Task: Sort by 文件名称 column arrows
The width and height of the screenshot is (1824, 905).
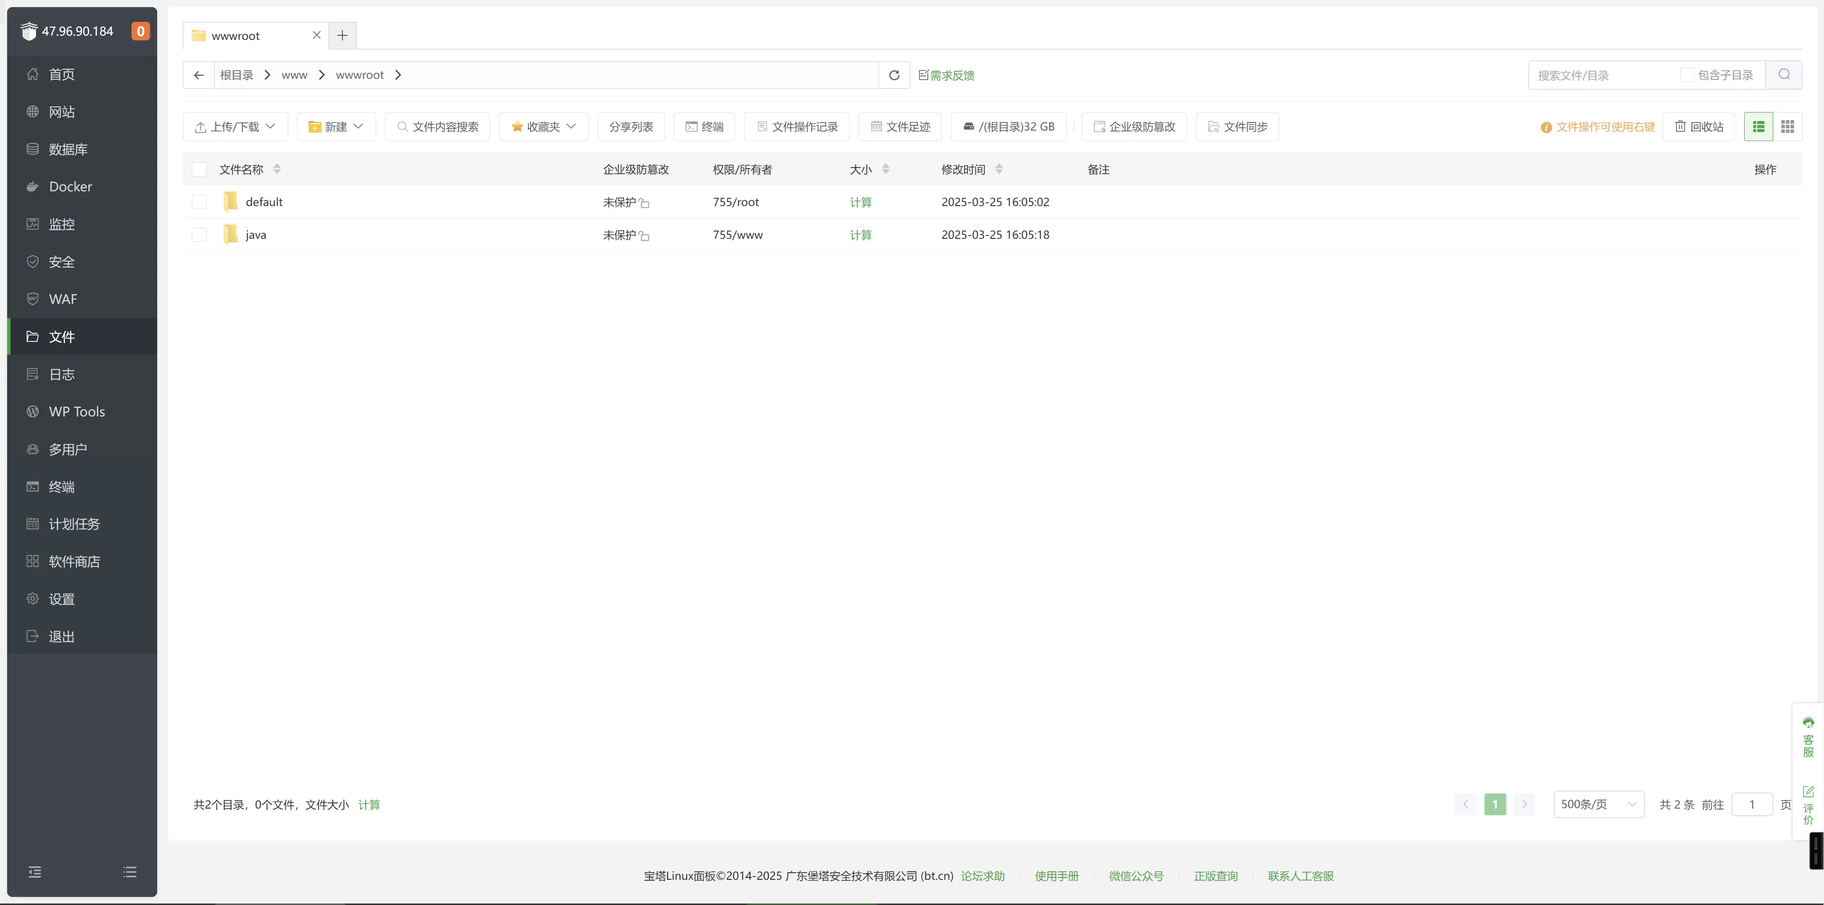Action: 277,169
